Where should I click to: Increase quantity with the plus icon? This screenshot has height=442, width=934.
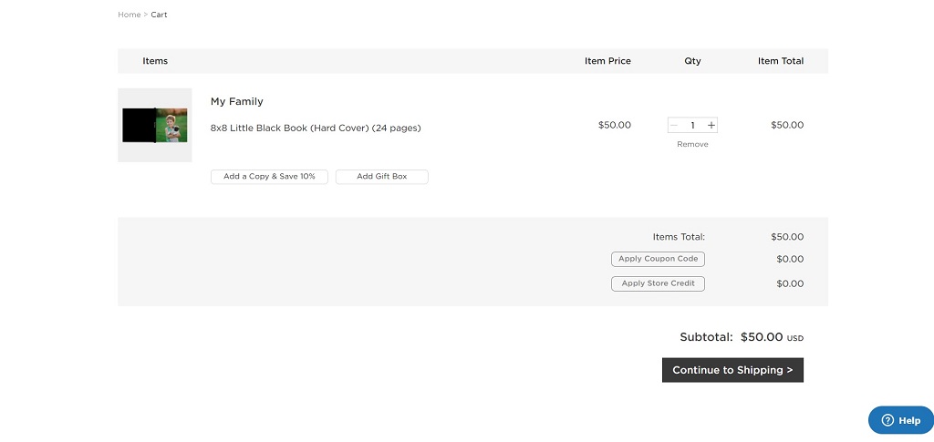click(x=711, y=125)
